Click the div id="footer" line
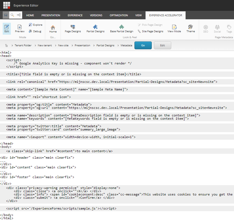 (37, 177)
